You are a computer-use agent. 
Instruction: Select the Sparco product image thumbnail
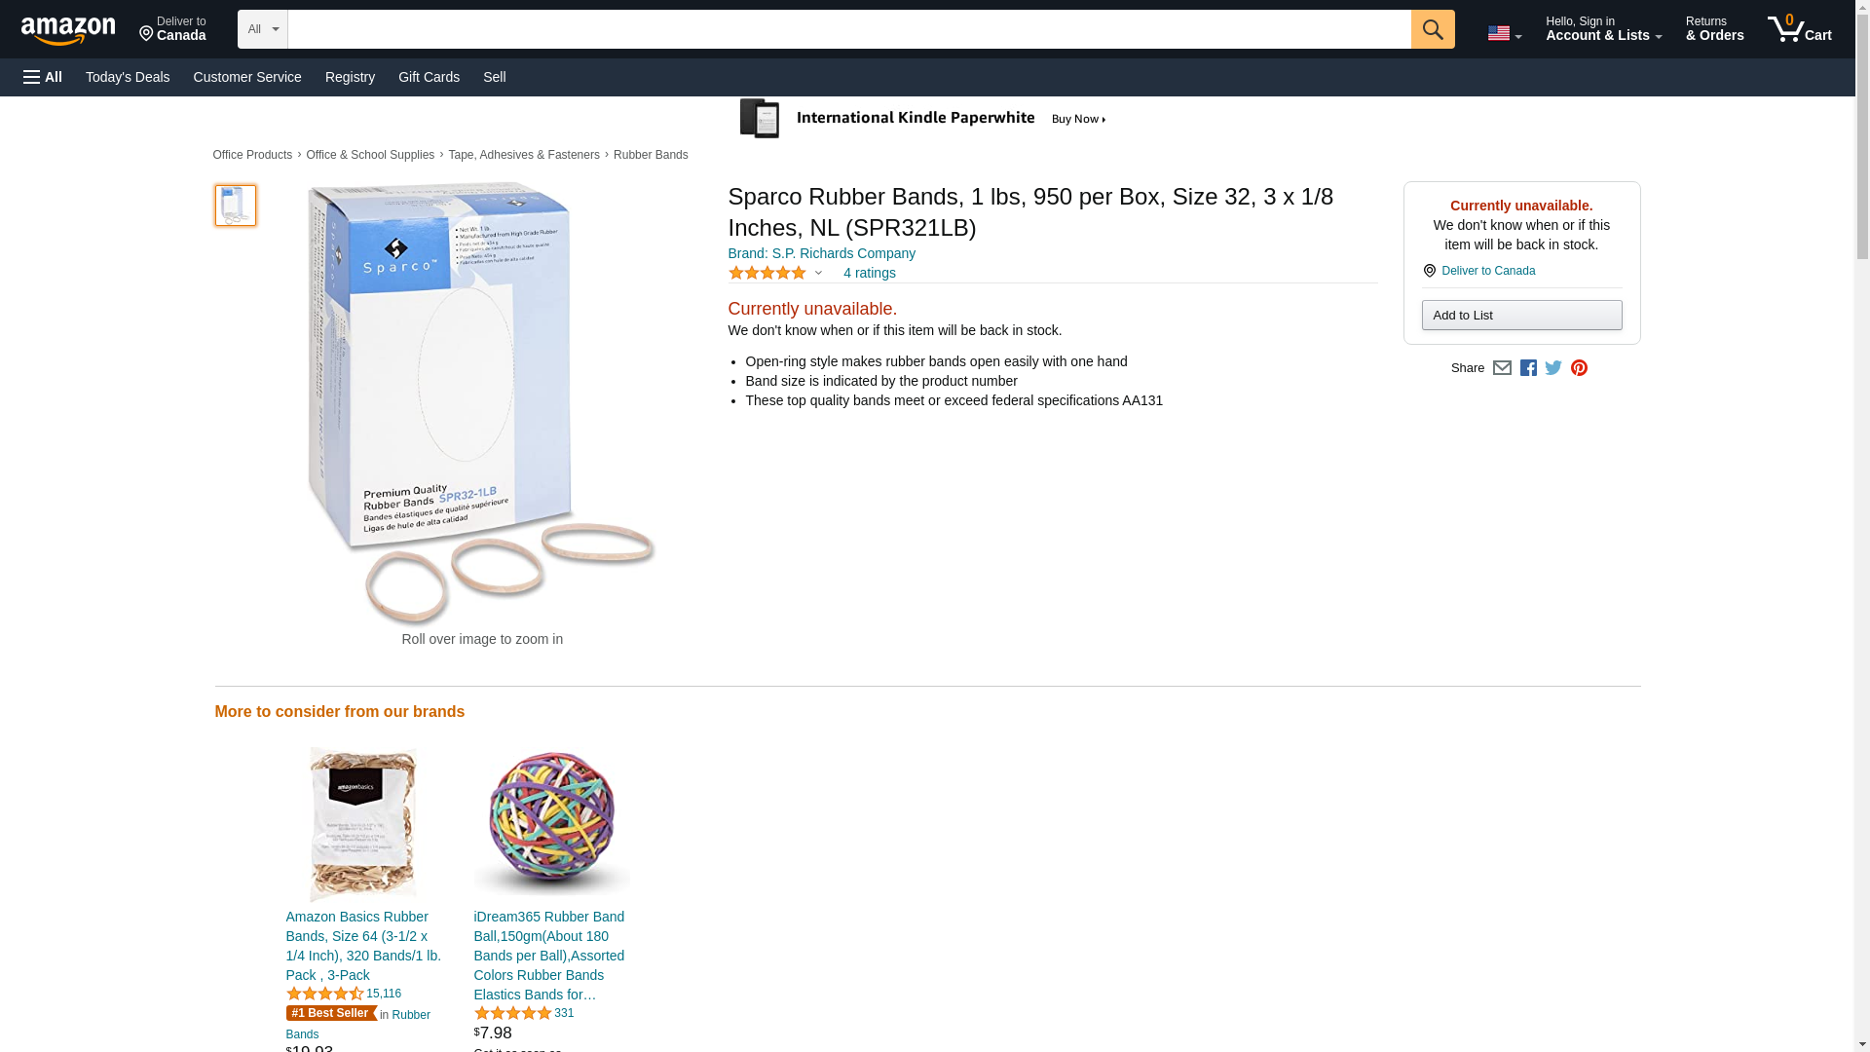pos(236,206)
